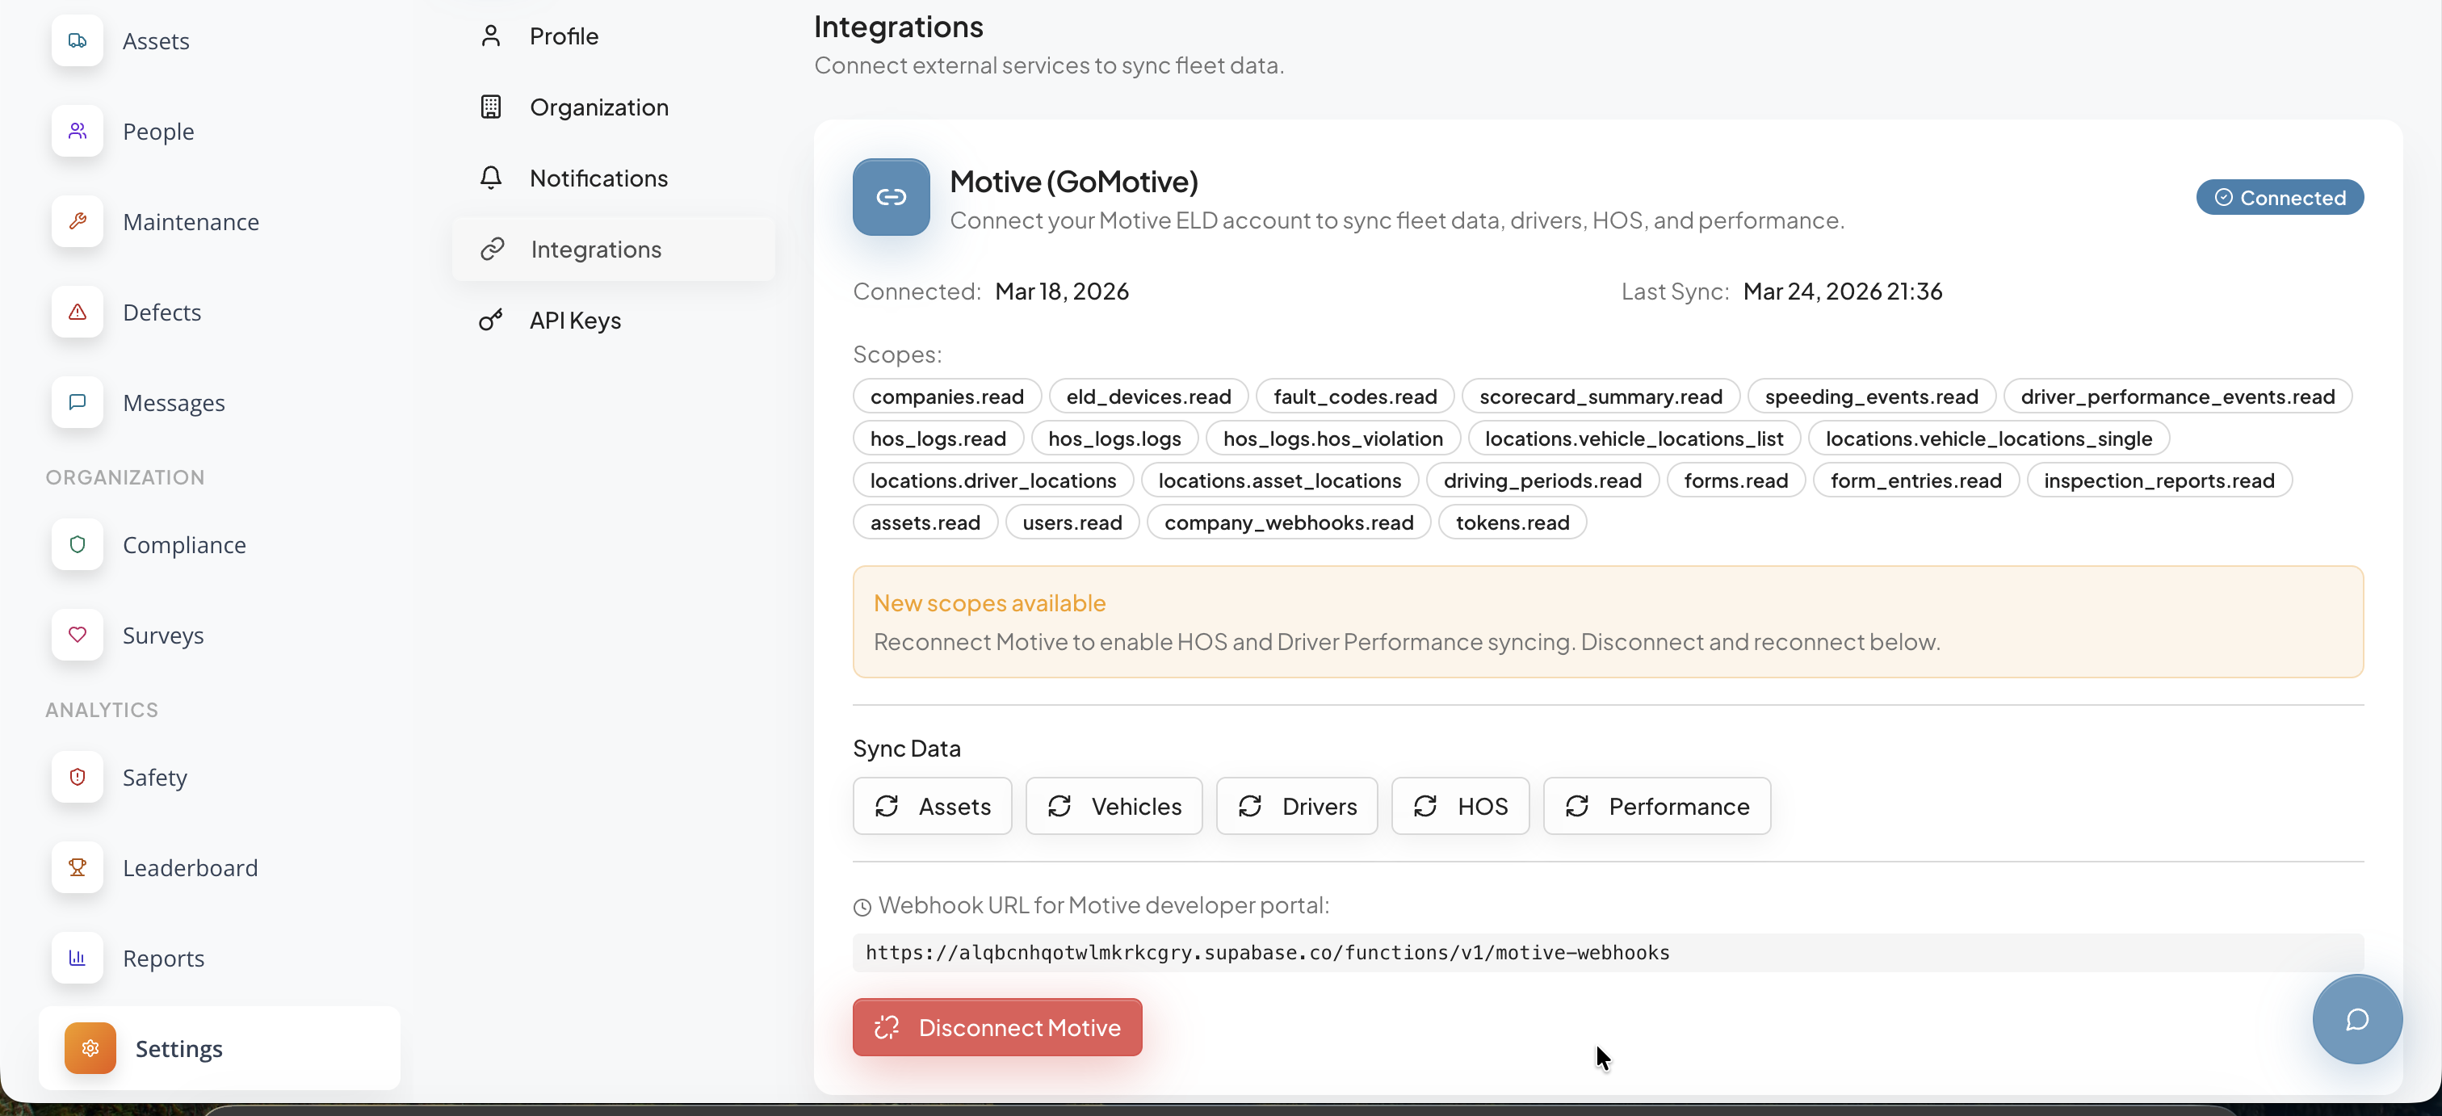Screen dimensions: 2442x1116
Task: Go to Notifications settings
Action: pos(598,178)
